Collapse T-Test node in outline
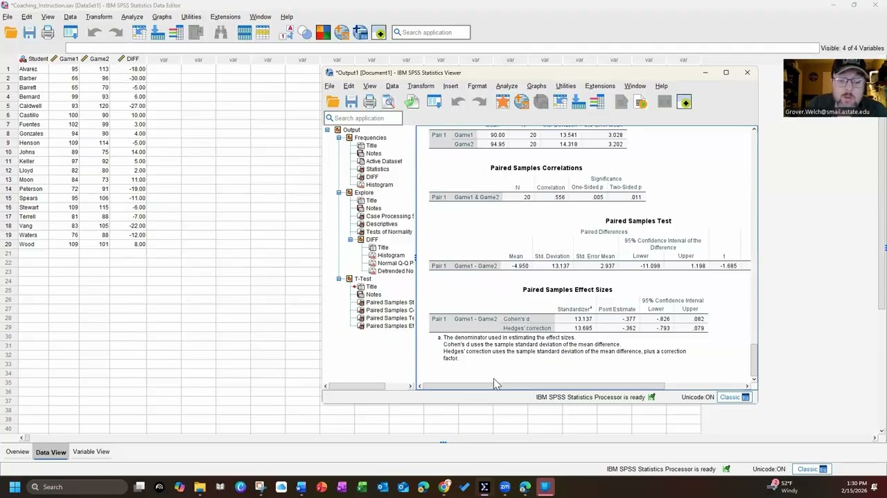This screenshot has height=498, width=887. pos(339,279)
